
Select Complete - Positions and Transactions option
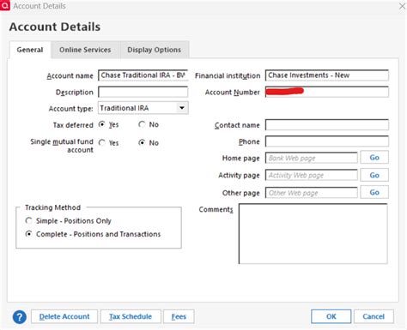click(x=28, y=234)
